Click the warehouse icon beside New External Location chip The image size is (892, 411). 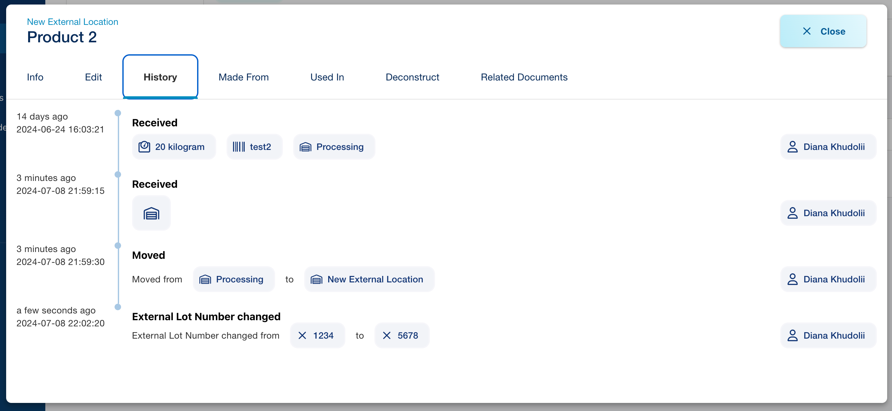click(316, 279)
